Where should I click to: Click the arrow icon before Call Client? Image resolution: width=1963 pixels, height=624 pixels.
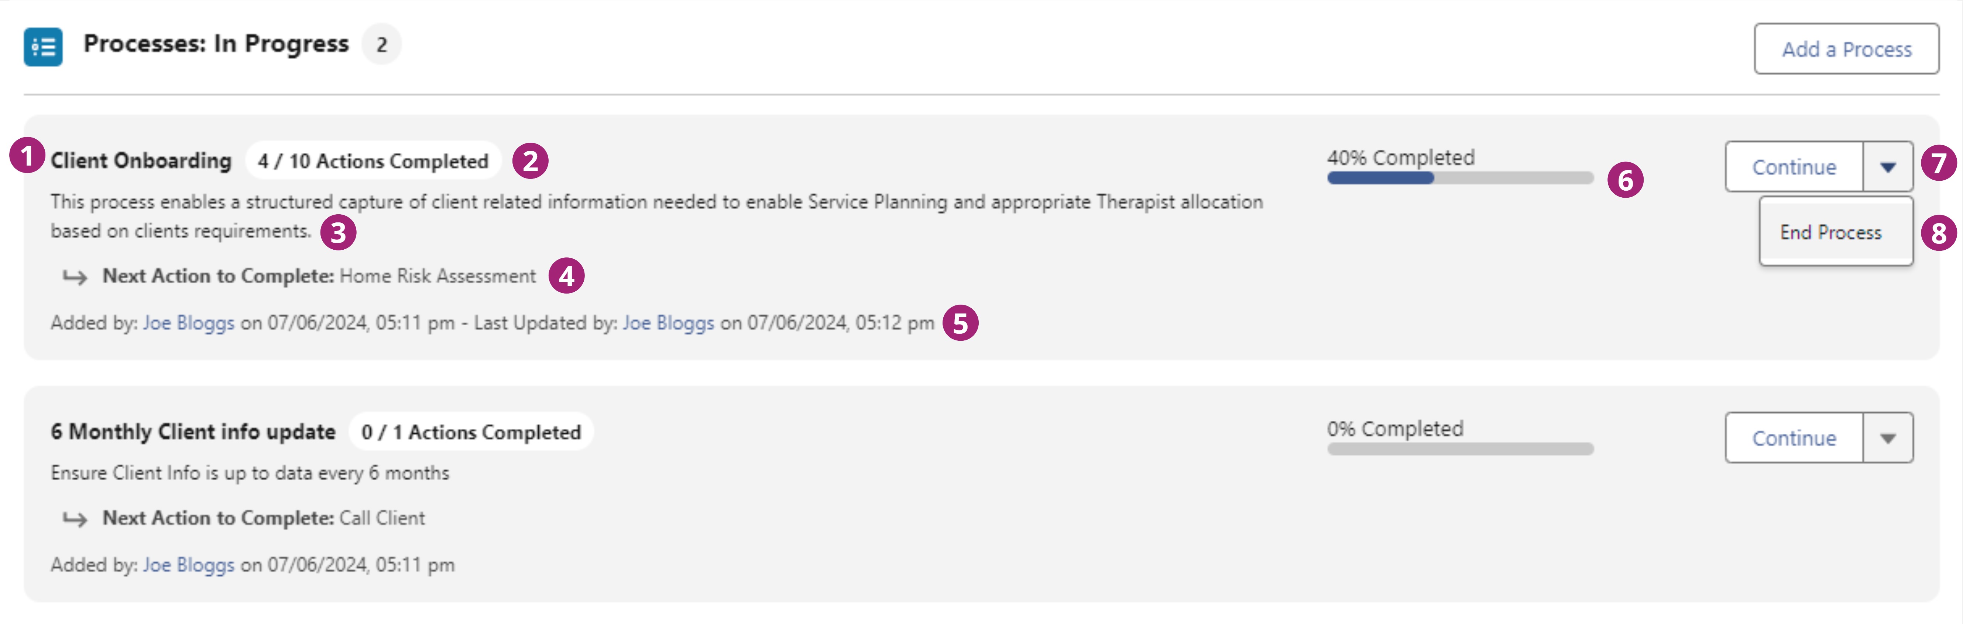click(x=75, y=519)
